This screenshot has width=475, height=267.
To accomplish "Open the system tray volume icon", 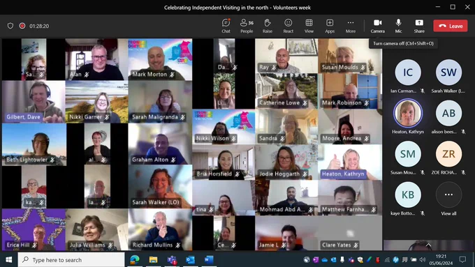I will point(423,259).
